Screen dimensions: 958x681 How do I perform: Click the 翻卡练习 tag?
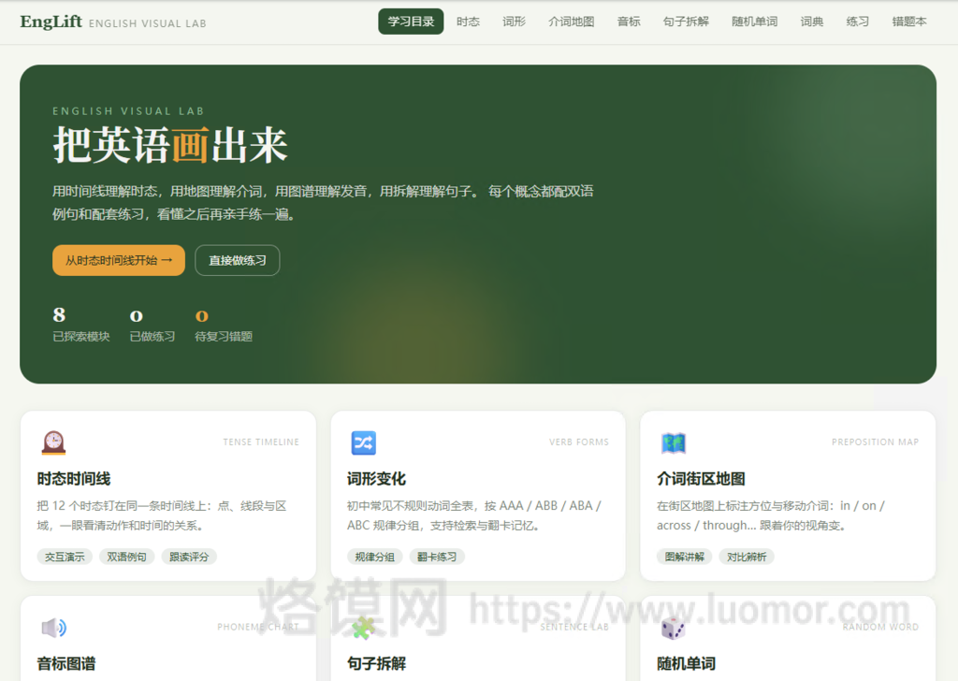tap(437, 557)
